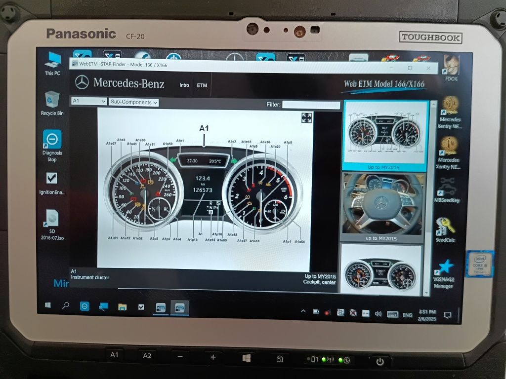Click the 'Cockpit, center' location text

(x=319, y=282)
